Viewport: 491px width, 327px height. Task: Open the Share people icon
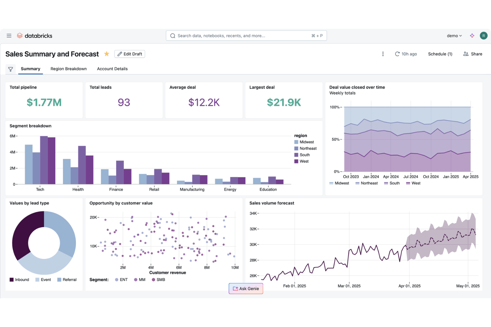point(466,54)
